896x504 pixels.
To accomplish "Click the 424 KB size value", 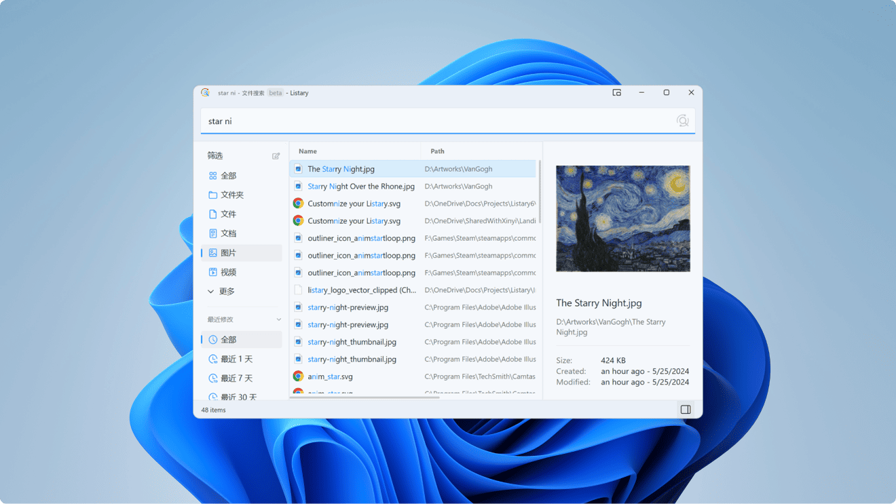I will [613, 361].
